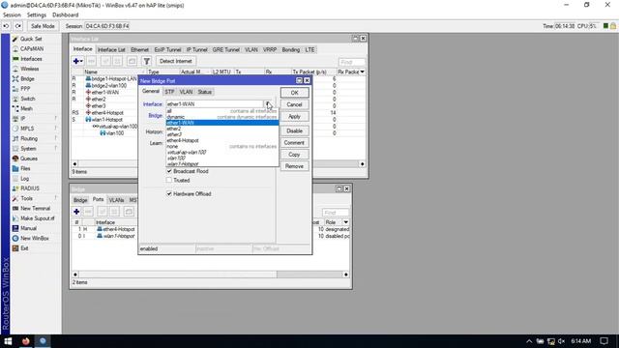The width and height of the screenshot is (619, 348).
Task: Open column selector dropdown in Interface List
Action: (x=362, y=72)
